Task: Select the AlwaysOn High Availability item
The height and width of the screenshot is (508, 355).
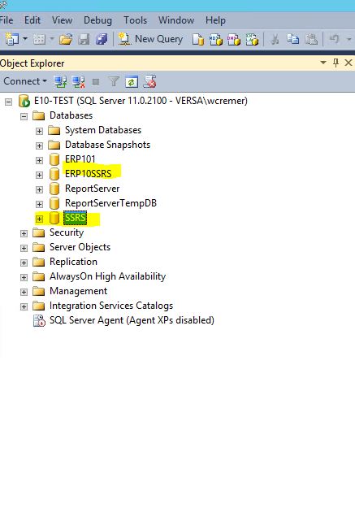Action: 107,276
